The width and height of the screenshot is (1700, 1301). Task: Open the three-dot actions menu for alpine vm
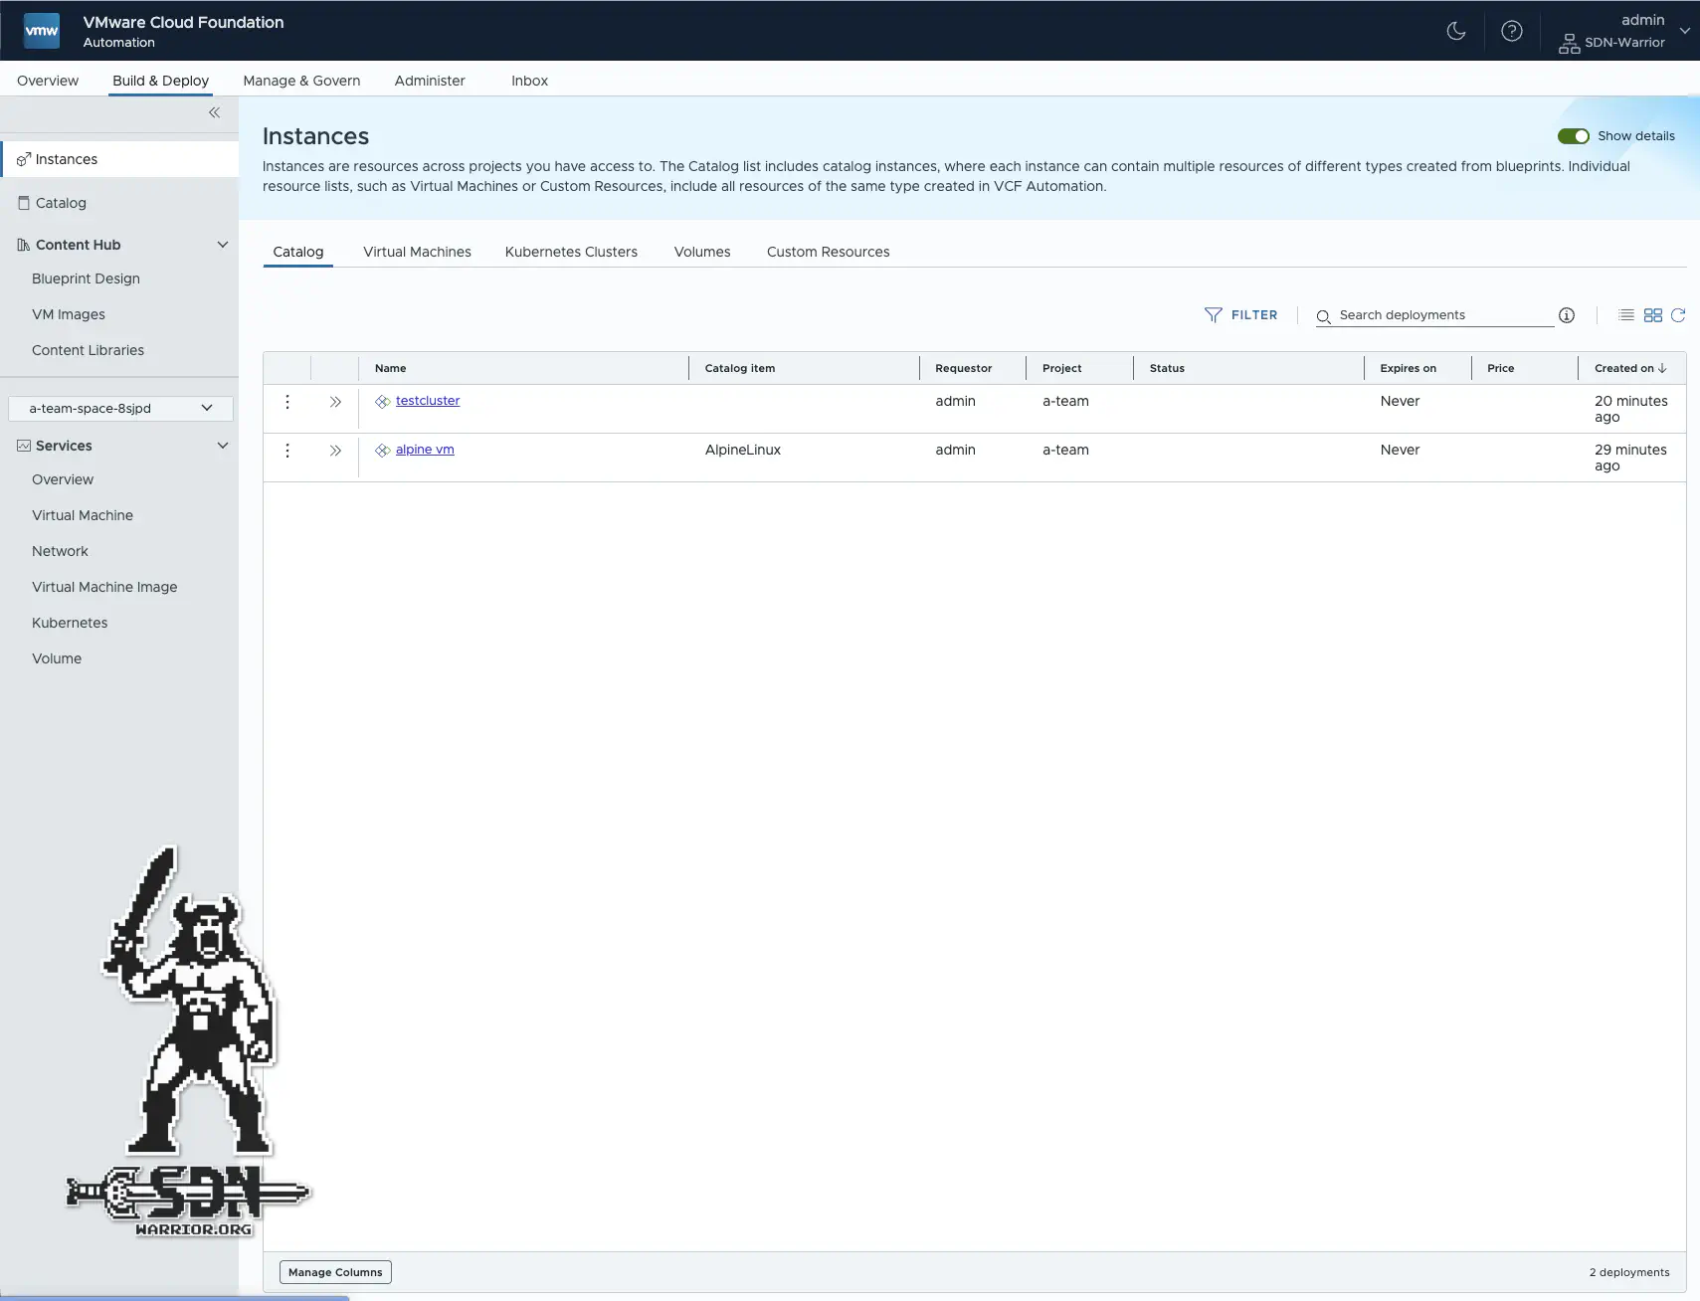[286, 450]
